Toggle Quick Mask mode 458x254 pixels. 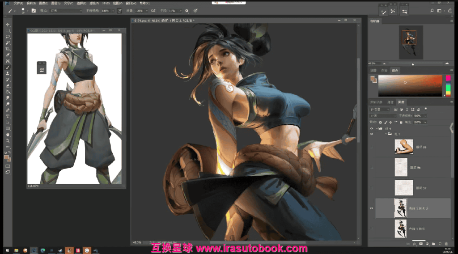pyautogui.click(x=8, y=166)
